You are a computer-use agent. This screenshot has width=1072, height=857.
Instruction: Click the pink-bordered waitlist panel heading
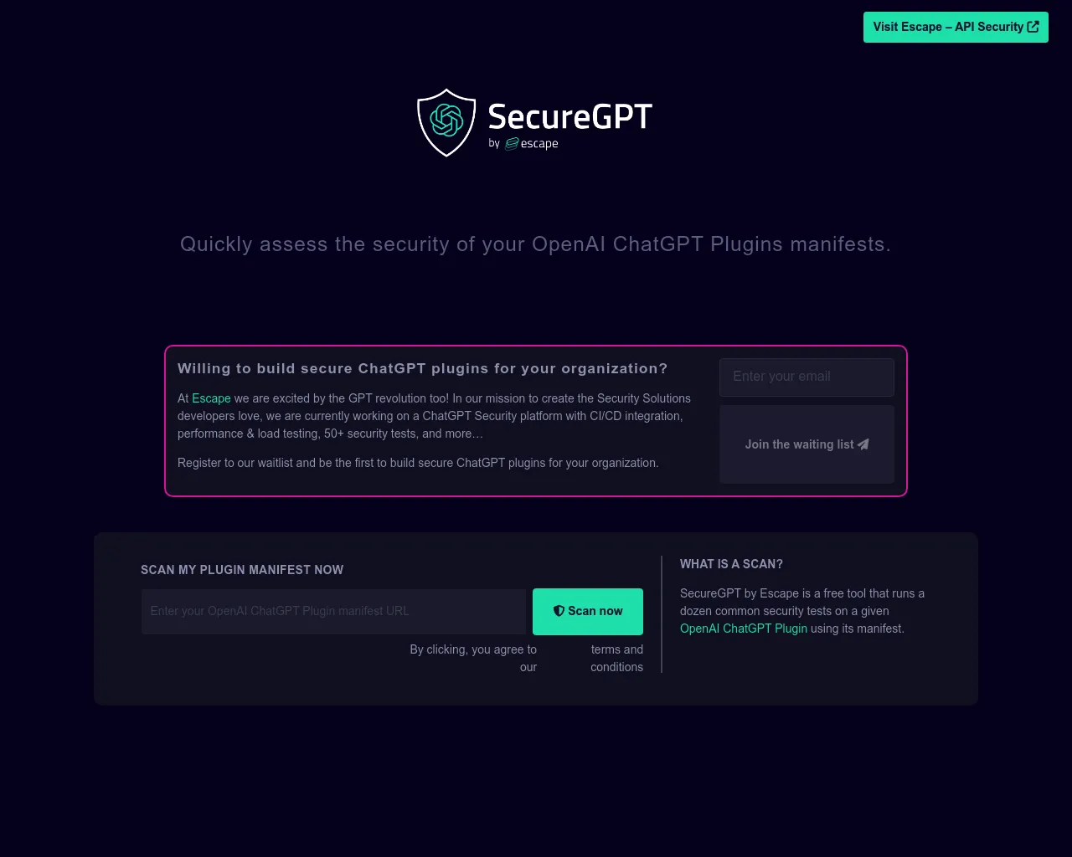422,368
